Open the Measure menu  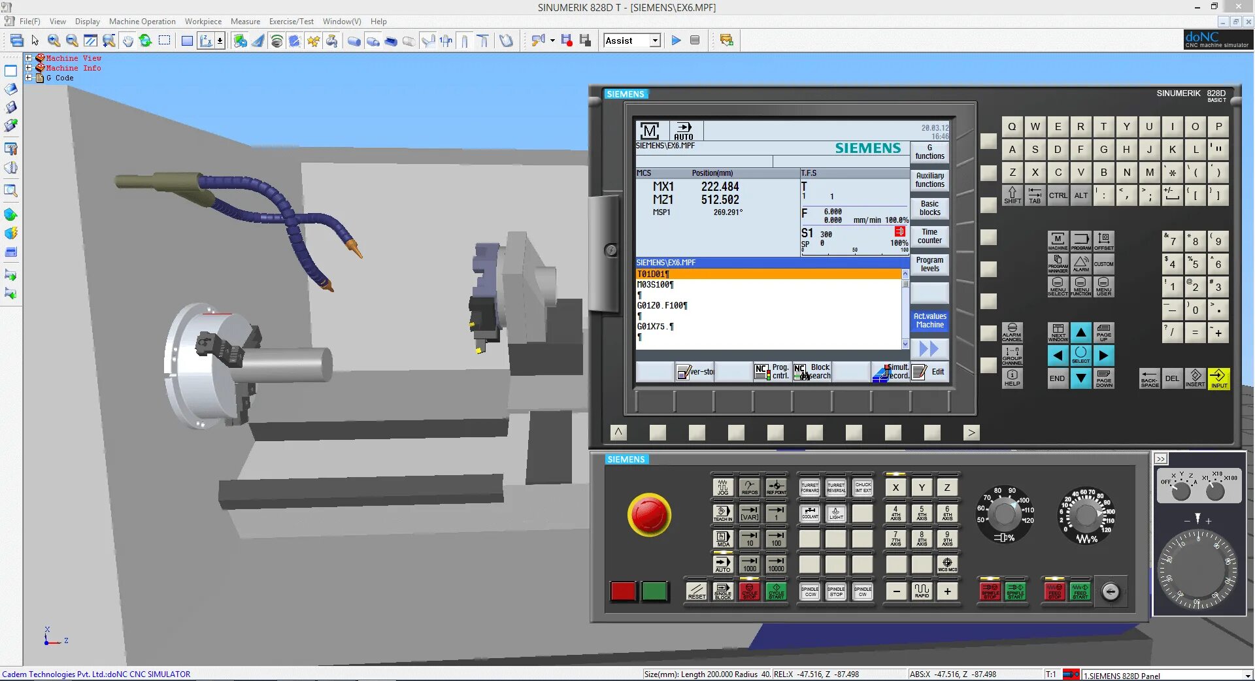point(245,22)
